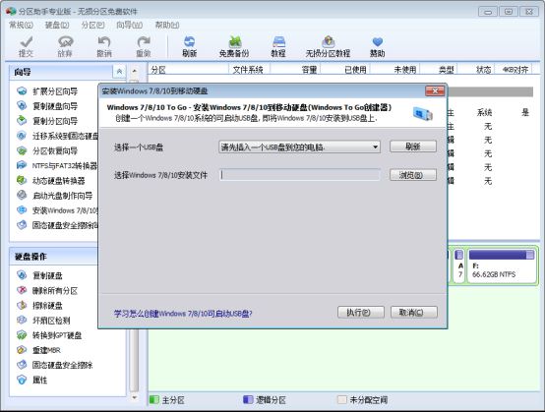Choose 转换到GPT硬盘 operation

point(57,335)
